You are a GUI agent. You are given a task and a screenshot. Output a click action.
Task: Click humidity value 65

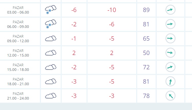(146, 39)
